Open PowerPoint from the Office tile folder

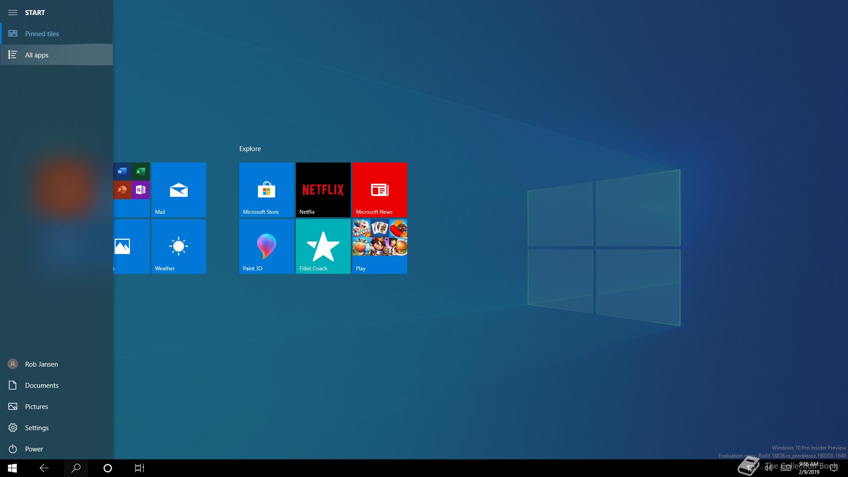pos(122,190)
